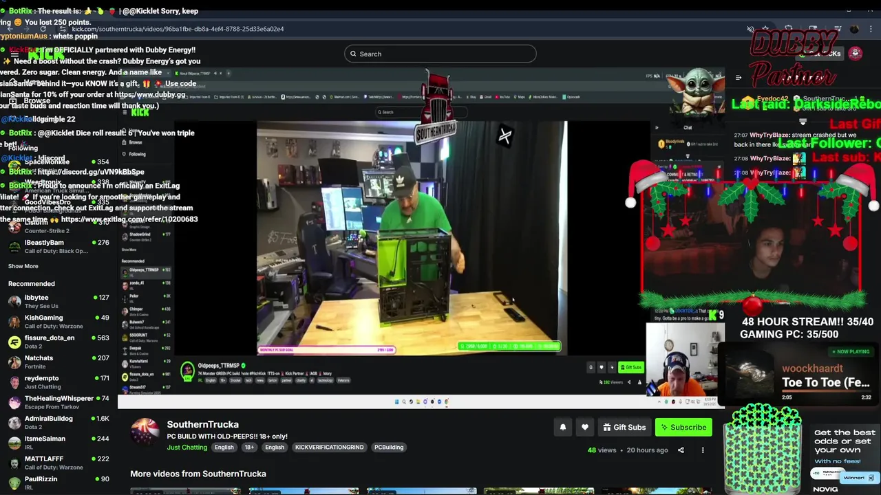Open IBeastlyBam channel in sidebar
Image resolution: width=881 pixels, height=495 pixels.
59,246
